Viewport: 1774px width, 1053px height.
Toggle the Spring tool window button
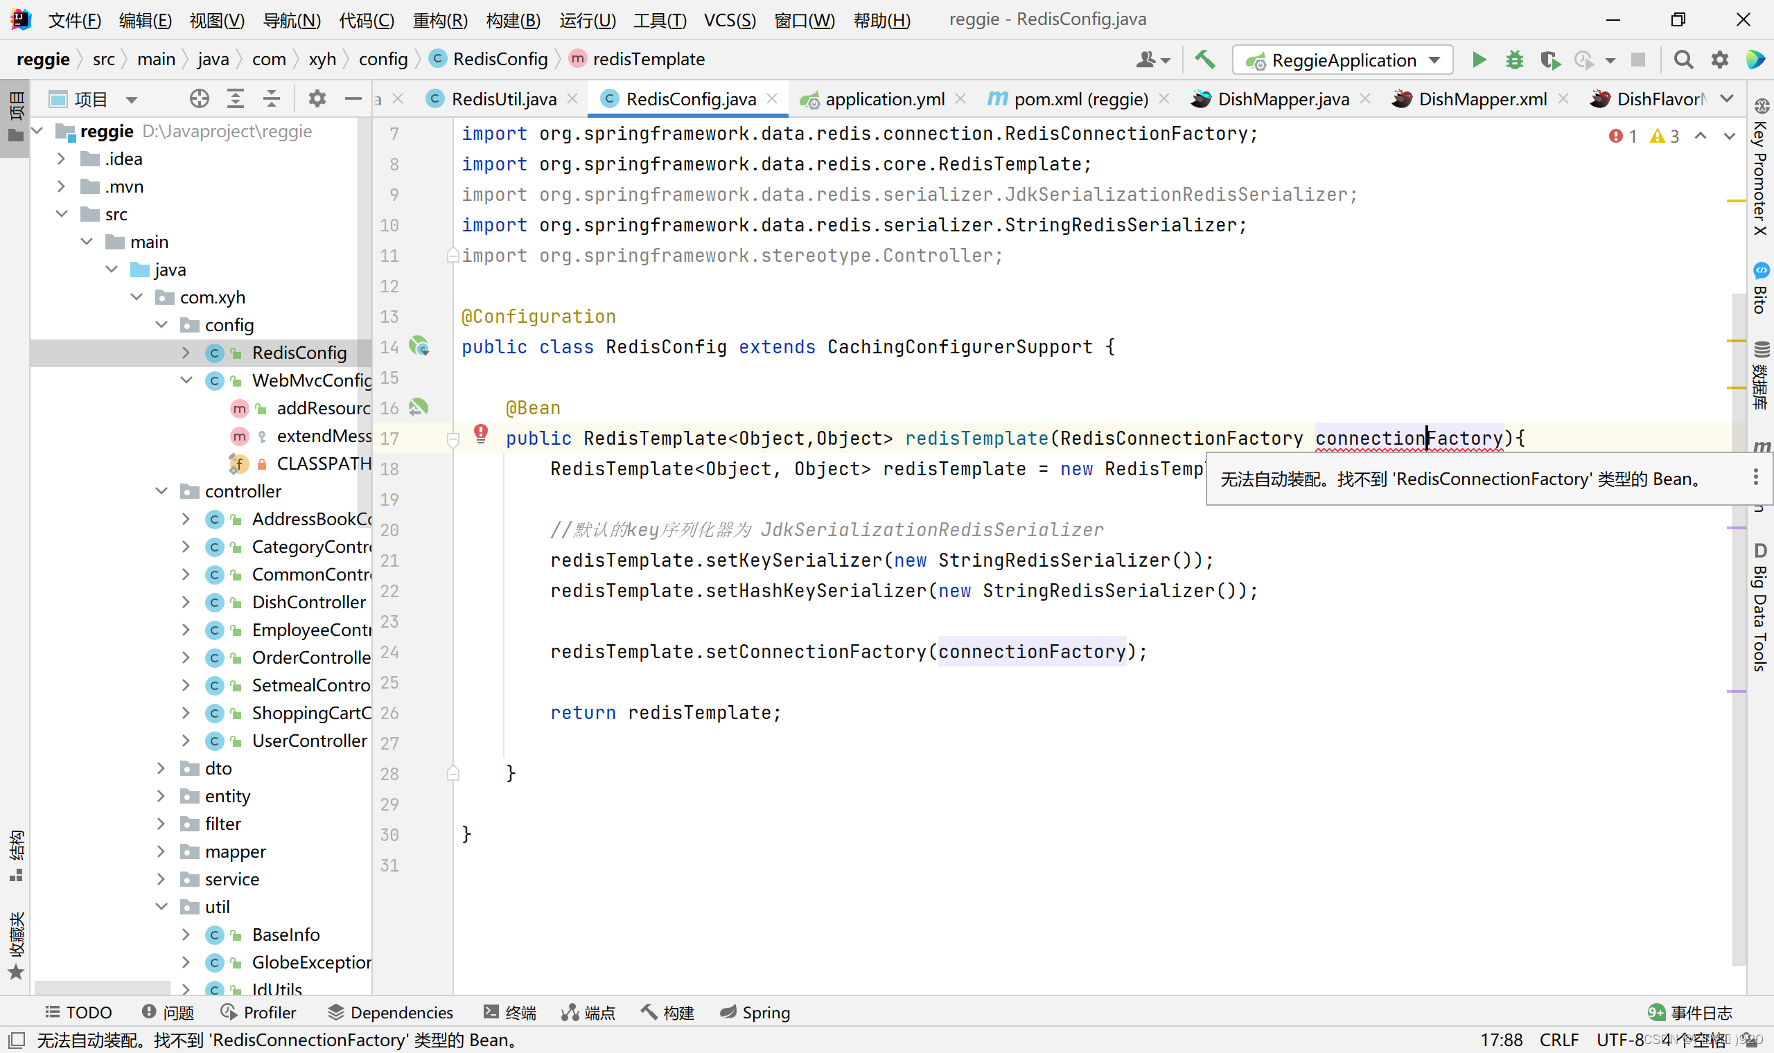coord(755,1013)
